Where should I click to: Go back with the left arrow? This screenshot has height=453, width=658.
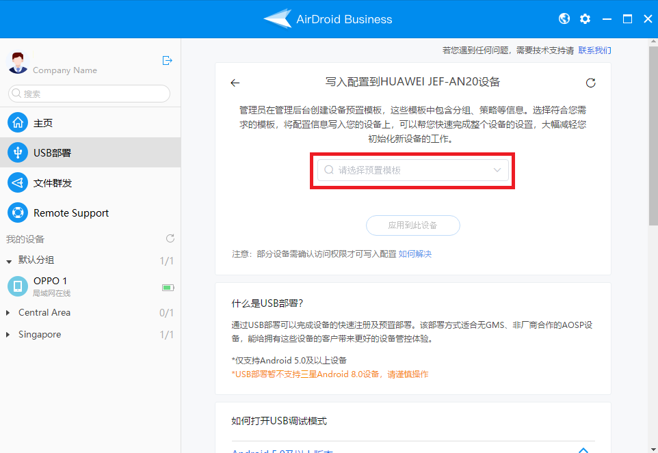click(x=235, y=83)
